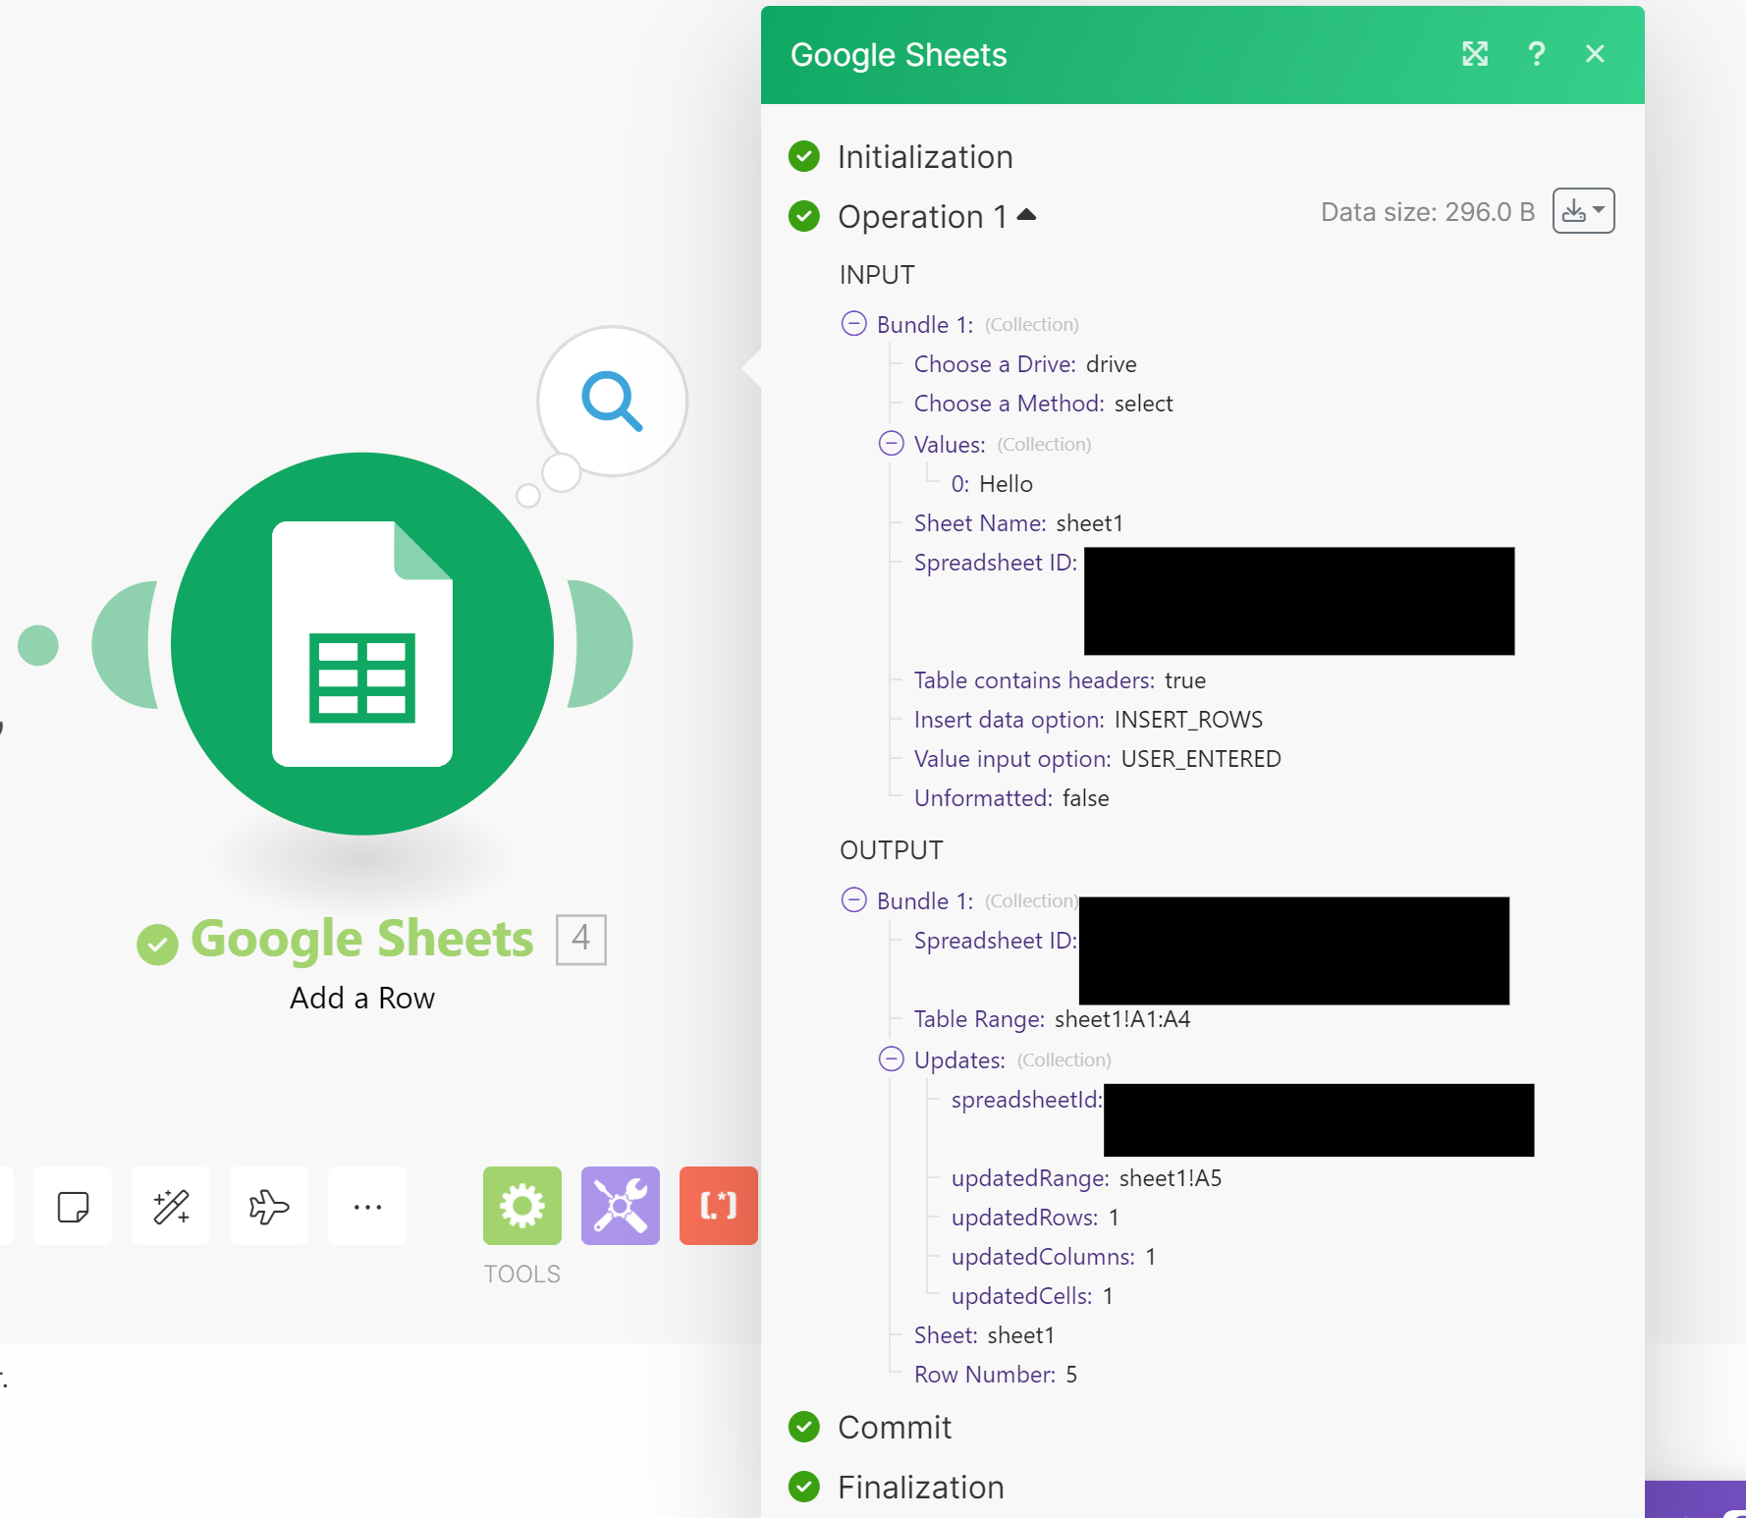This screenshot has height=1518, width=1746.
Task: Collapse the Values collection
Action: click(x=892, y=444)
